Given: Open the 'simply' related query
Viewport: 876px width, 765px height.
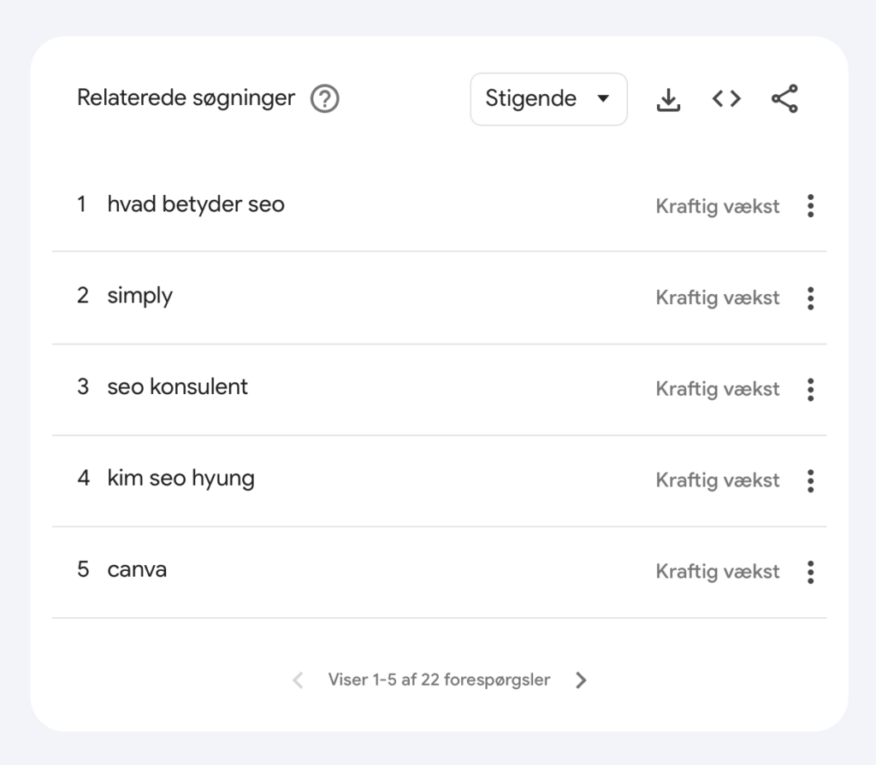Looking at the screenshot, I should point(139,297).
